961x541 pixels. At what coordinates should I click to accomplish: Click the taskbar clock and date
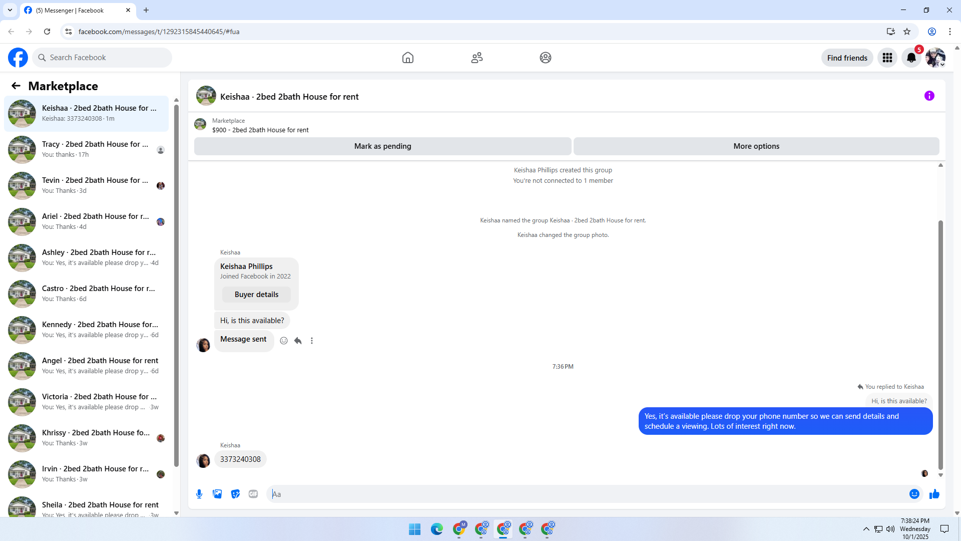click(x=915, y=529)
